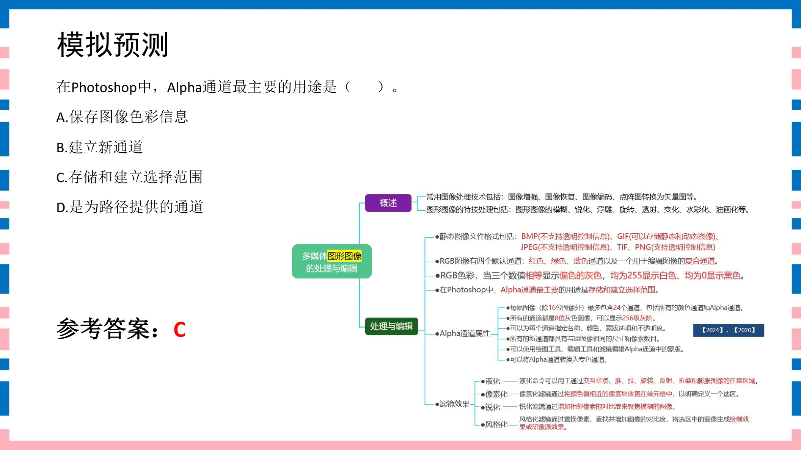Choose option A.保存图像色彩信息
Image resolution: width=801 pixels, height=450 pixels.
tap(122, 117)
